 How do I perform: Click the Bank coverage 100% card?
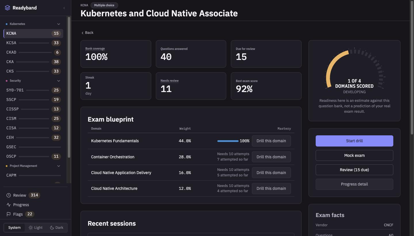coord(116,54)
